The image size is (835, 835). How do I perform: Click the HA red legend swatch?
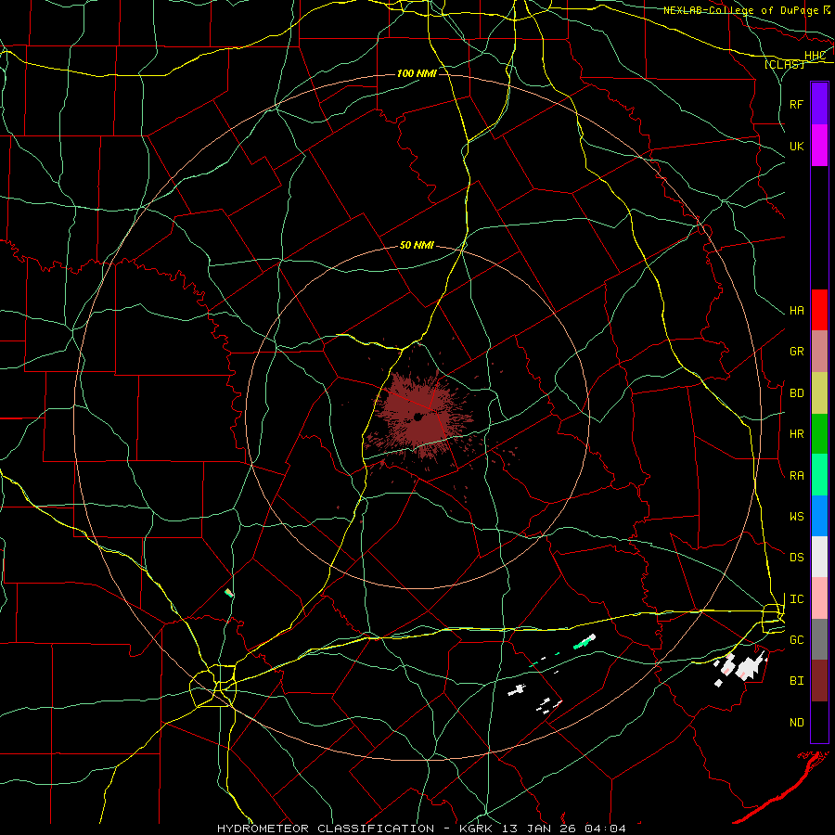coord(819,310)
